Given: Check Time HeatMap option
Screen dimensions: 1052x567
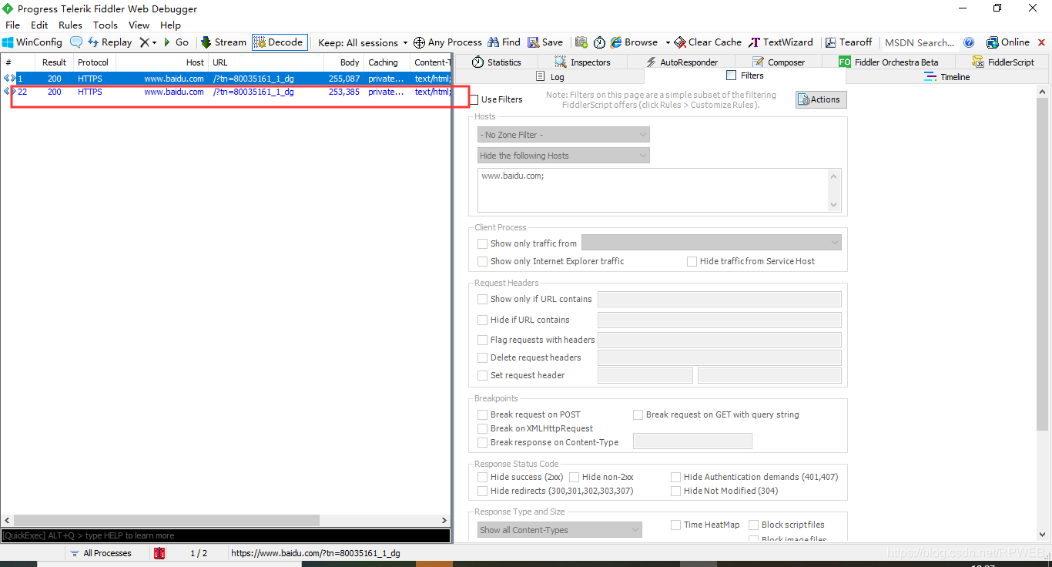Looking at the screenshot, I should (x=676, y=525).
